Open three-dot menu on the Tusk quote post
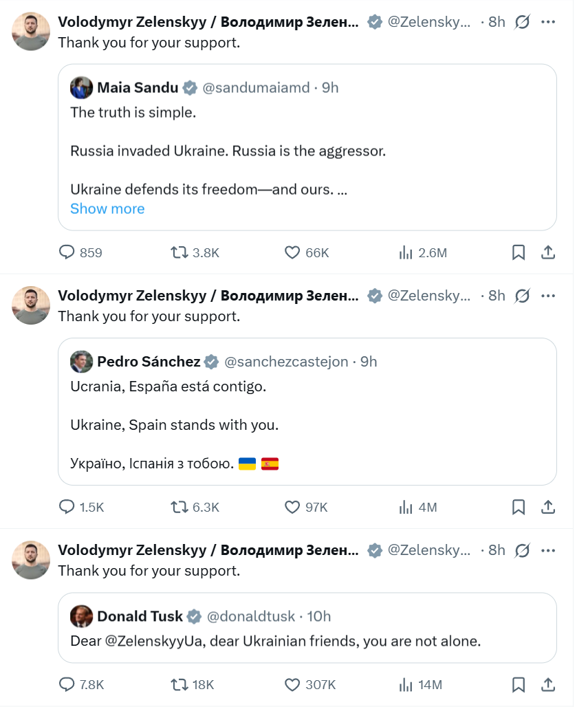This screenshot has width=577, height=707. 548,550
